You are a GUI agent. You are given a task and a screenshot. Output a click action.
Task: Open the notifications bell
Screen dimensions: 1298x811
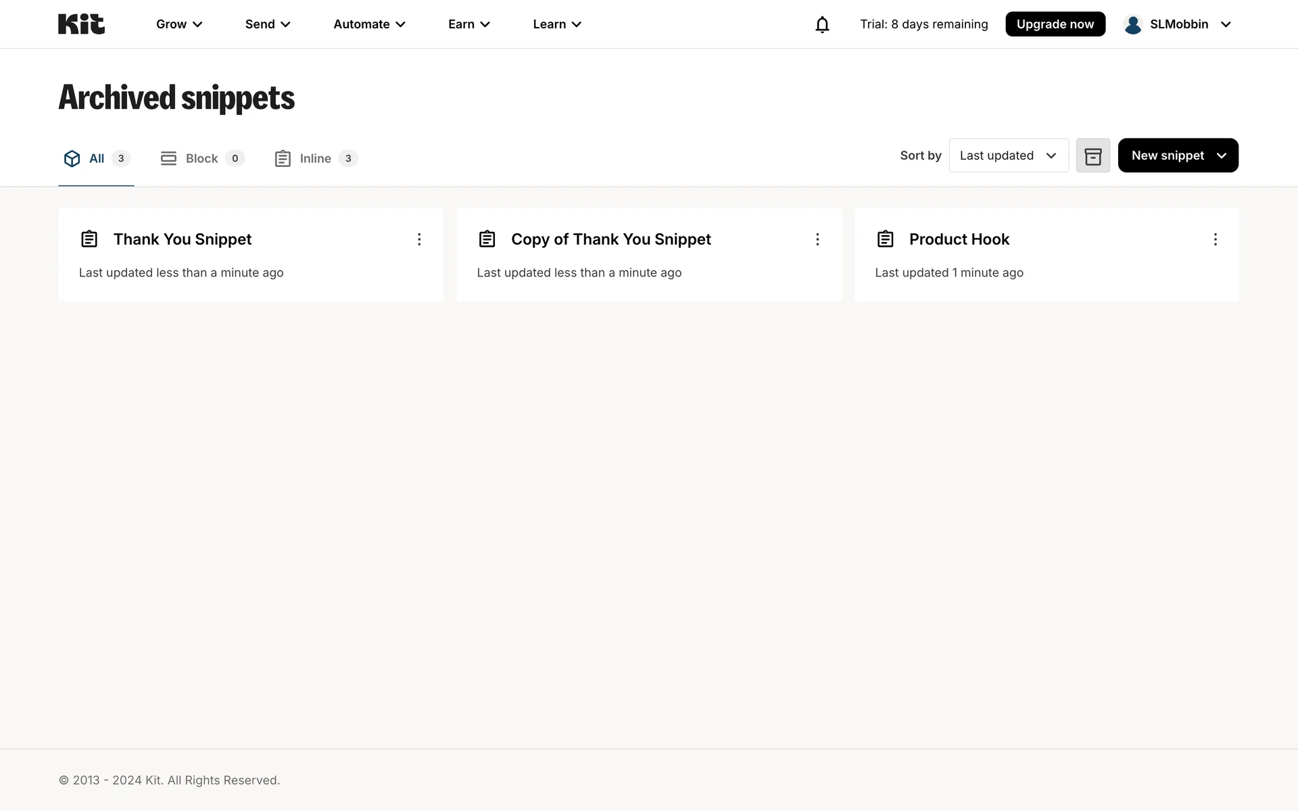[822, 24]
